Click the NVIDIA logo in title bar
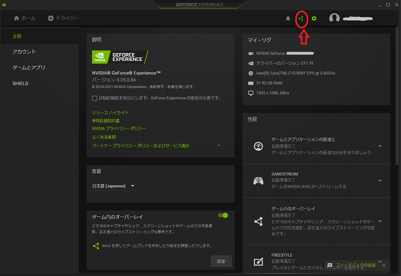The height and width of the screenshot is (276, 401). click(4, 4)
